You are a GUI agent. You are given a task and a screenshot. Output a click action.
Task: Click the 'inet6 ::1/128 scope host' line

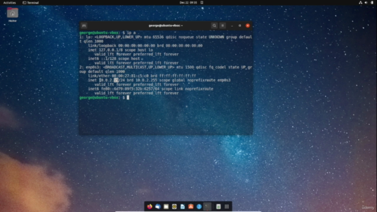(114, 59)
